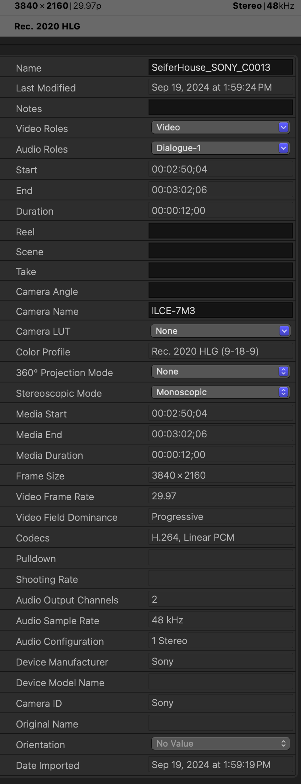
Task: Click the Last Modified date value
Action: [x=220, y=87]
